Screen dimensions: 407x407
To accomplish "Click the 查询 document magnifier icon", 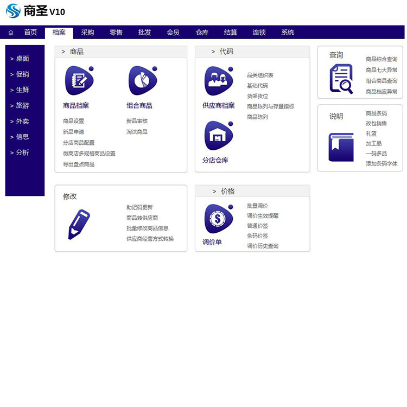I will pyautogui.click(x=341, y=79).
